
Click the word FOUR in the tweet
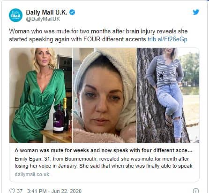(x=92, y=39)
